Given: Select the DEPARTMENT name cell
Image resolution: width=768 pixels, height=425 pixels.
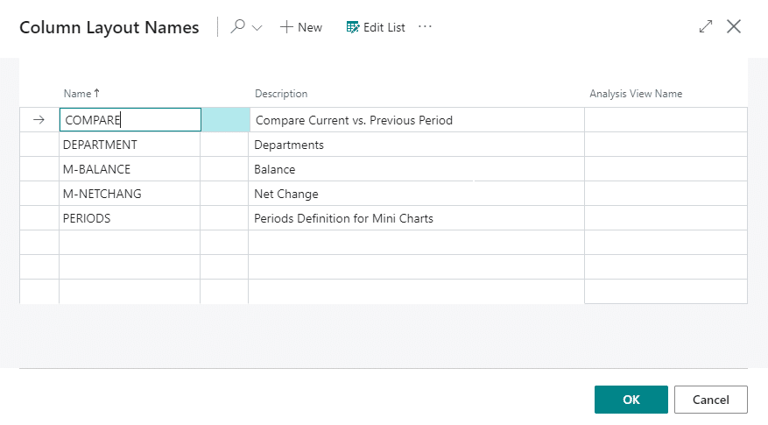Looking at the screenshot, I should 130,145.
